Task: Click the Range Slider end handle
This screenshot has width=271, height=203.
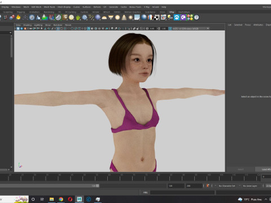Action: tap(98, 186)
